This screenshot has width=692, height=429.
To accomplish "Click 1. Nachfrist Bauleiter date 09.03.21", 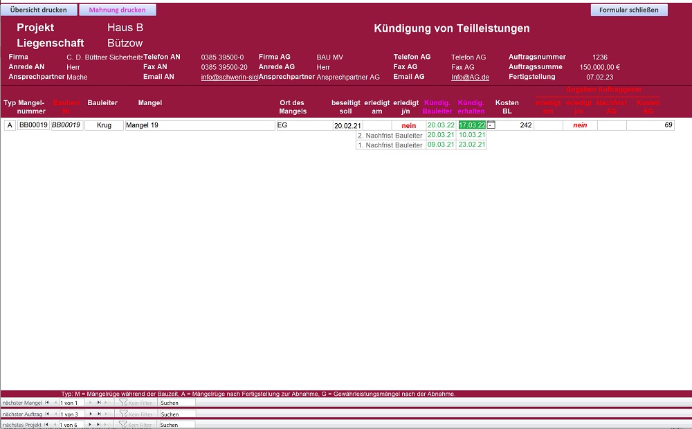I will [x=441, y=145].
